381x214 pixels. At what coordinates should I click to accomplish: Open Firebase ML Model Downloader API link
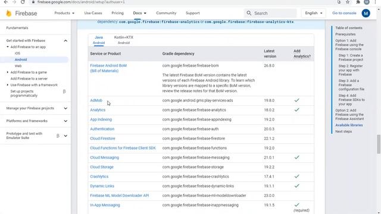coord(119,196)
